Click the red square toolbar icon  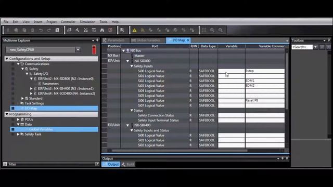click(110, 30)
